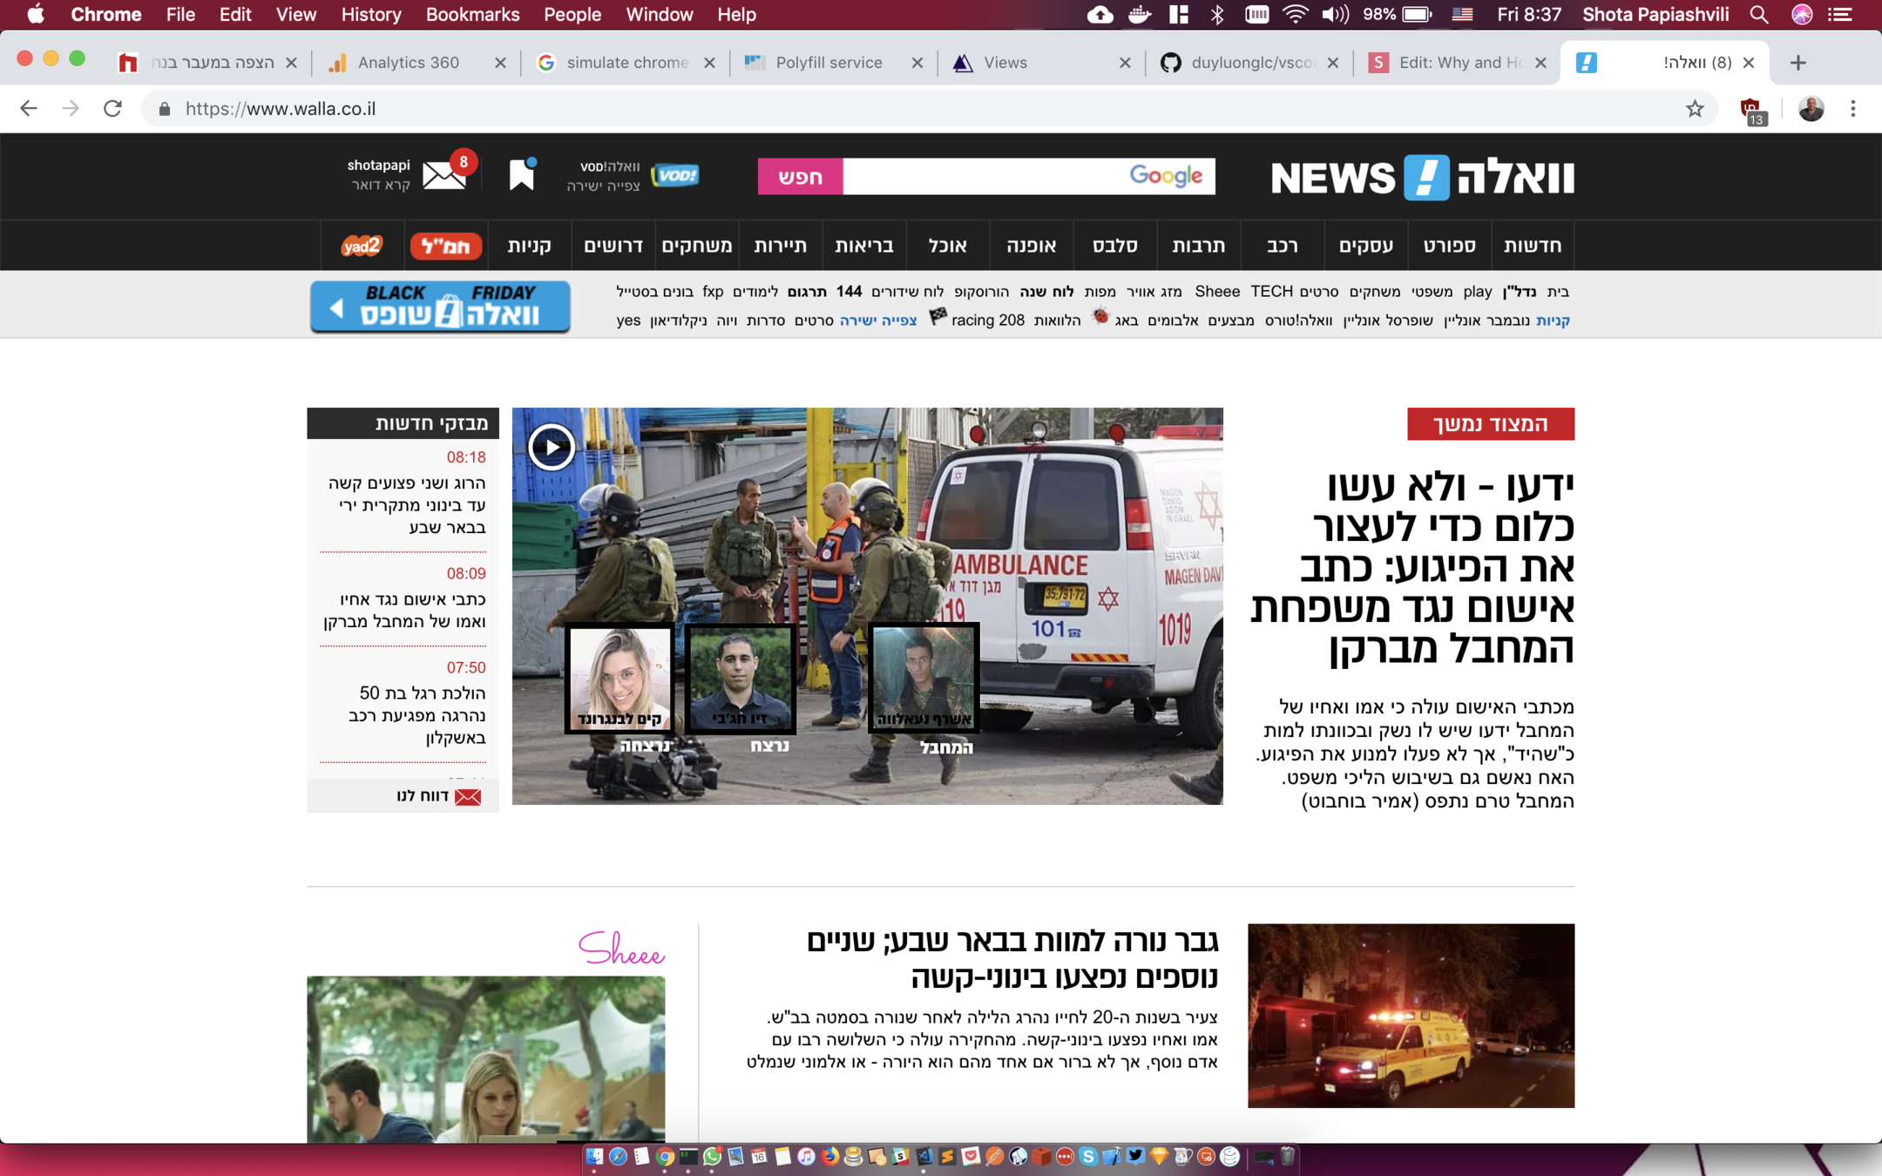The width and height of the screenshot is (1882, 1176).
Task: Open the דווח לנו report envelope link
Action: pos(438,795)
